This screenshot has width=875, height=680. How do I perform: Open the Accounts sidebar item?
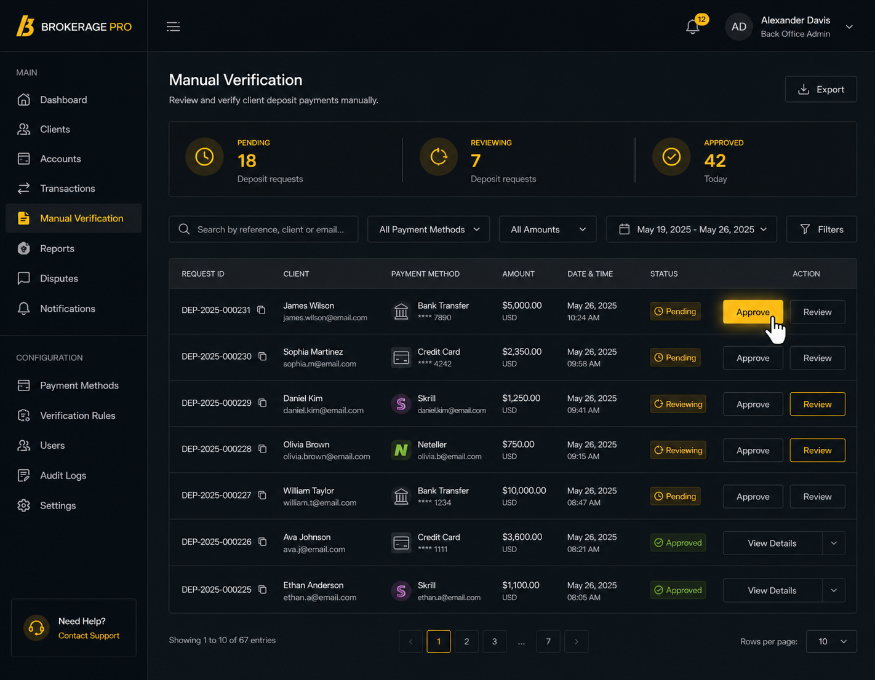pos(74,159)
